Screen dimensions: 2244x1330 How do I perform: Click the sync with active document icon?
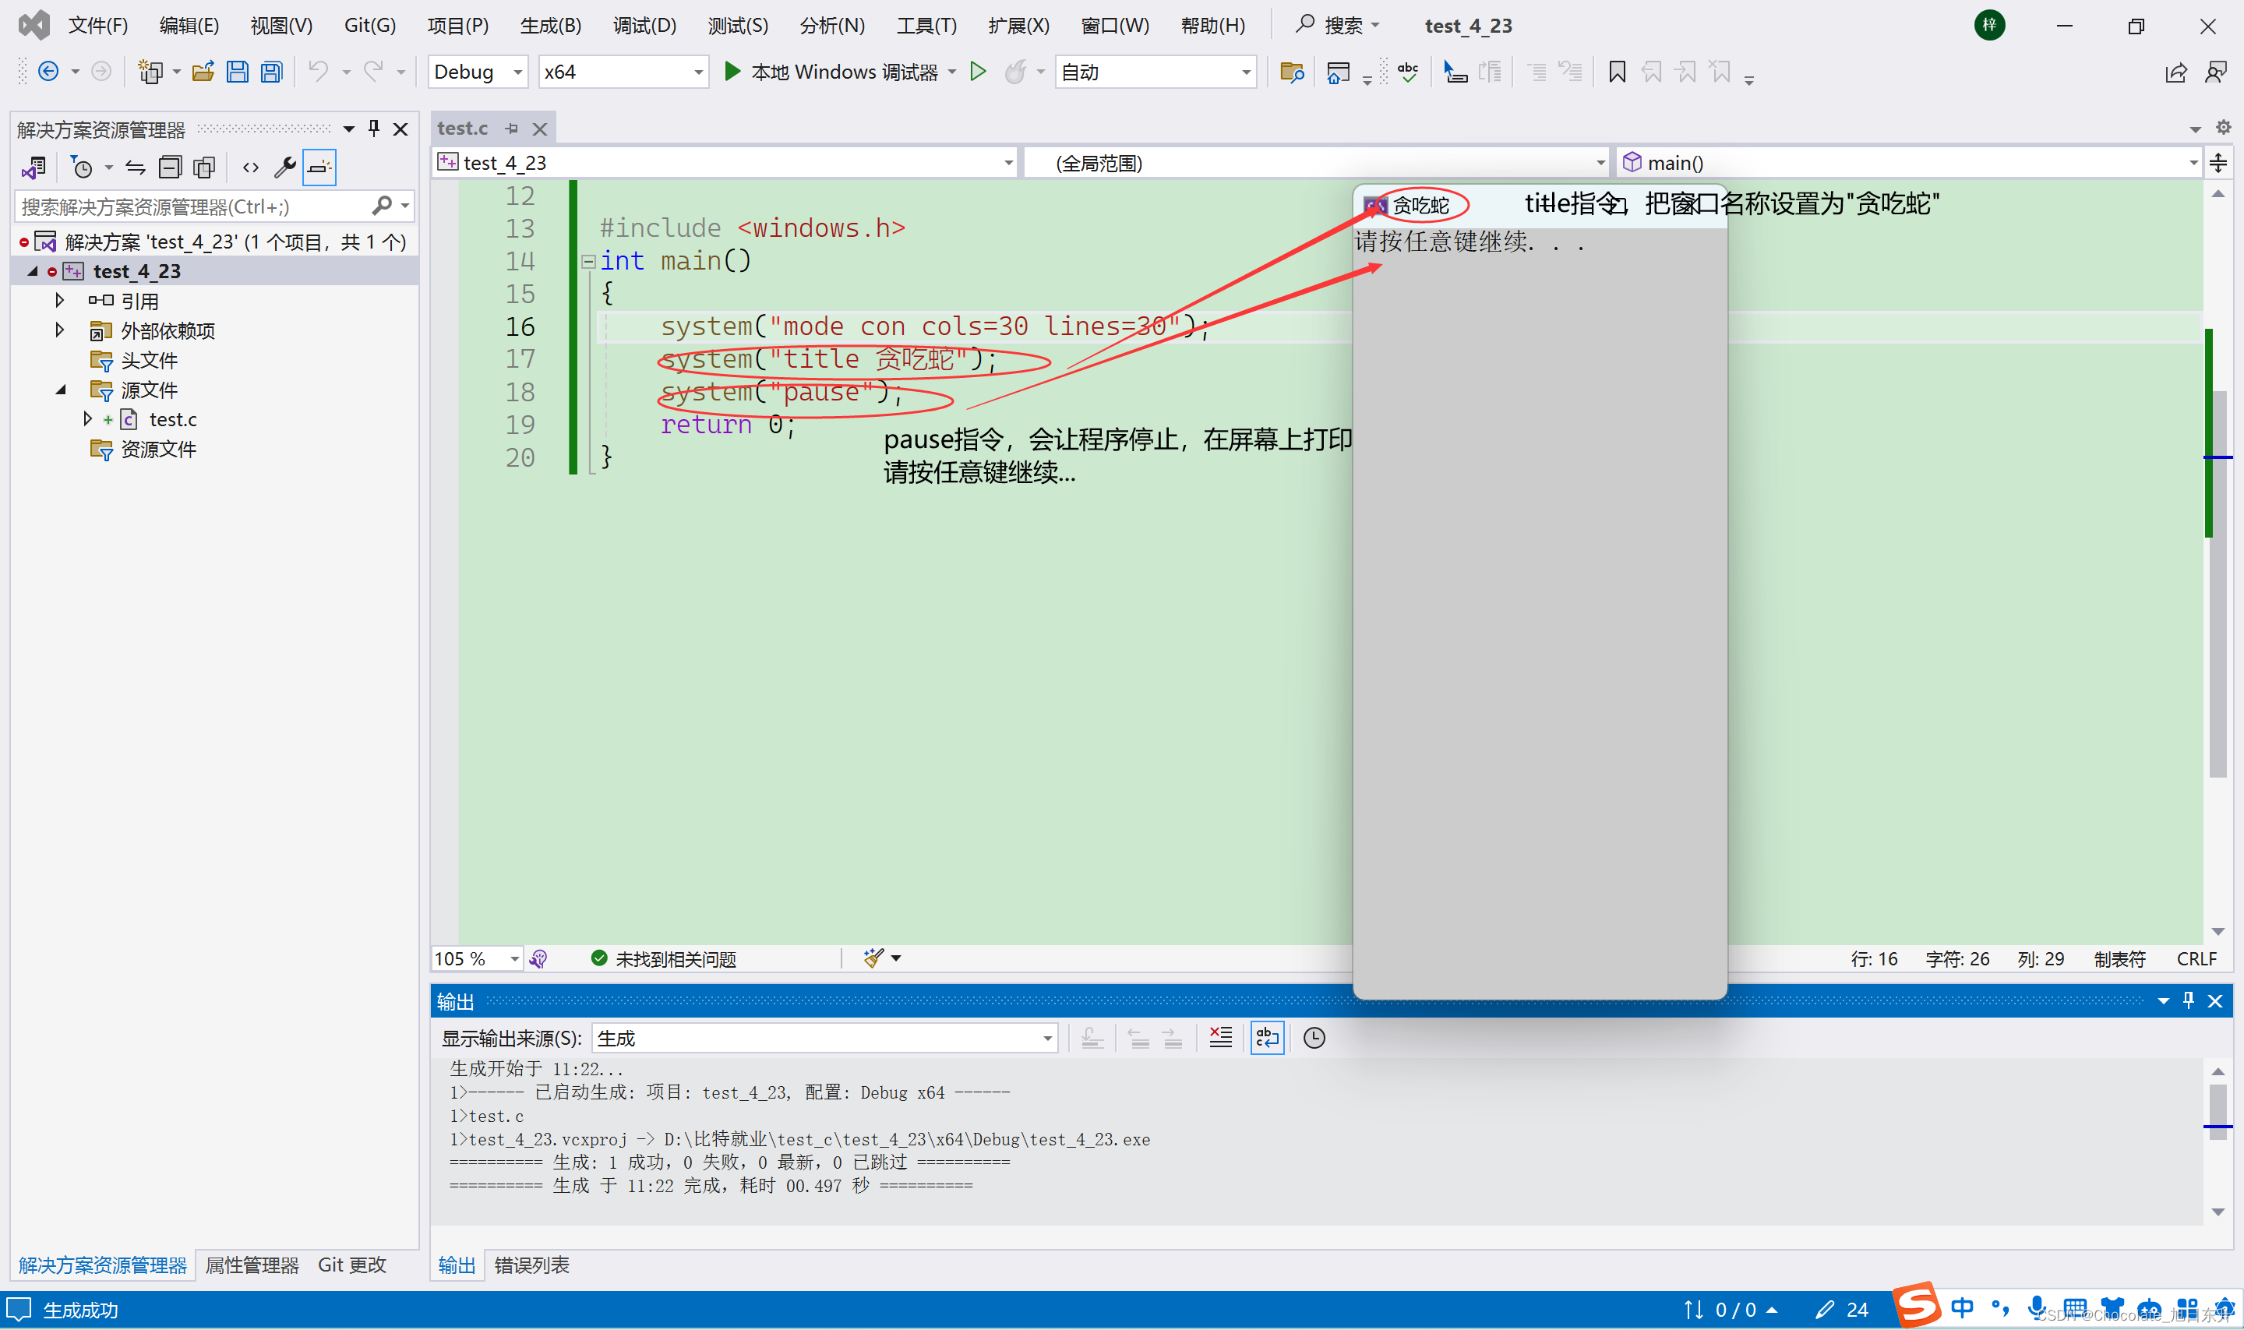click(136, 168)
